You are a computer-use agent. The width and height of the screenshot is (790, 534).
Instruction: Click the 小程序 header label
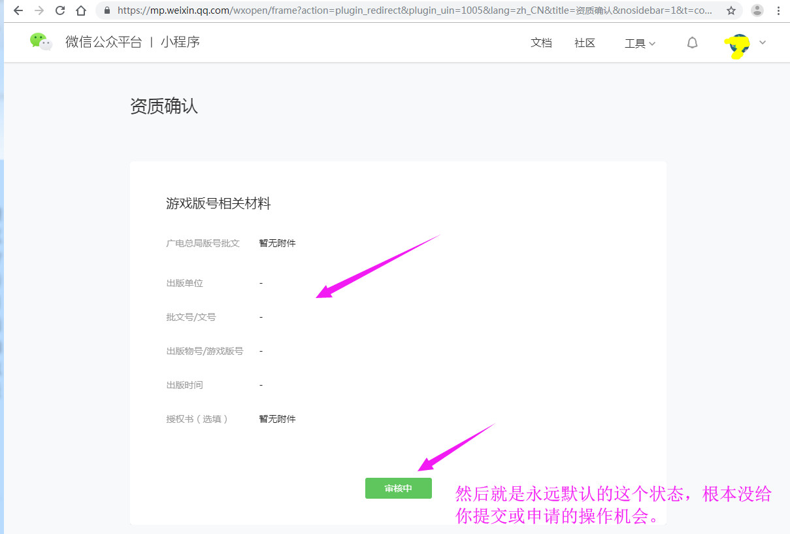180,42
